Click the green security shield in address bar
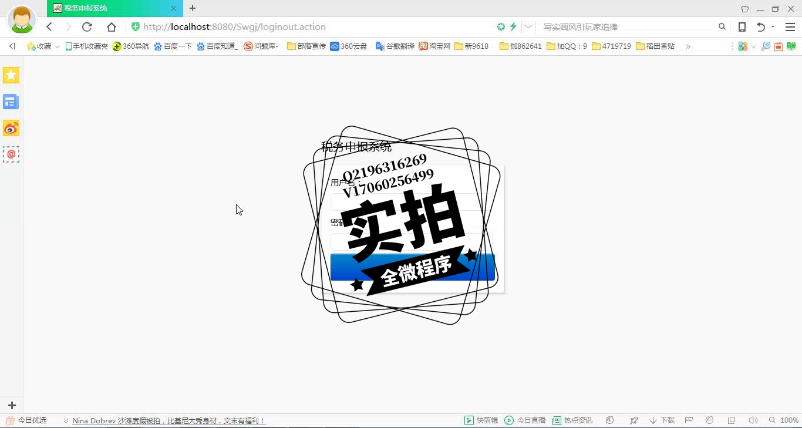 (136, 27)
